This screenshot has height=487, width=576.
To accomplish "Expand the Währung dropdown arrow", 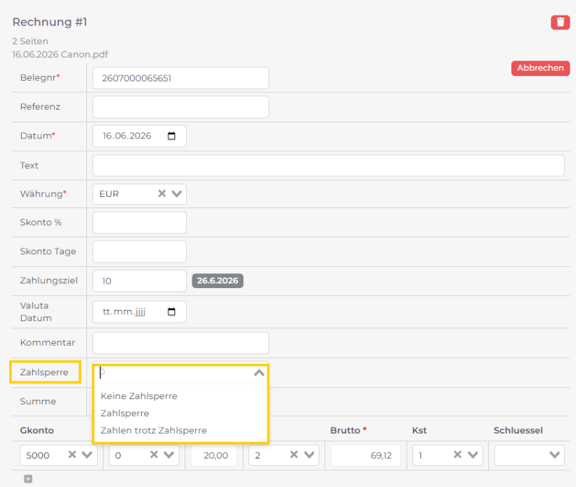I will pyautogui.click(x=177, y=194).
